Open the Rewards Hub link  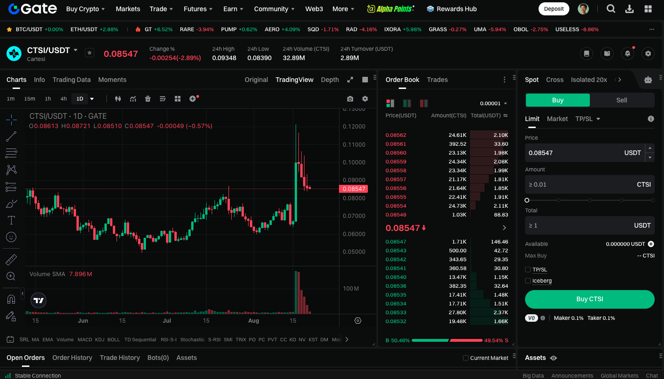click(x=451, y=9)
